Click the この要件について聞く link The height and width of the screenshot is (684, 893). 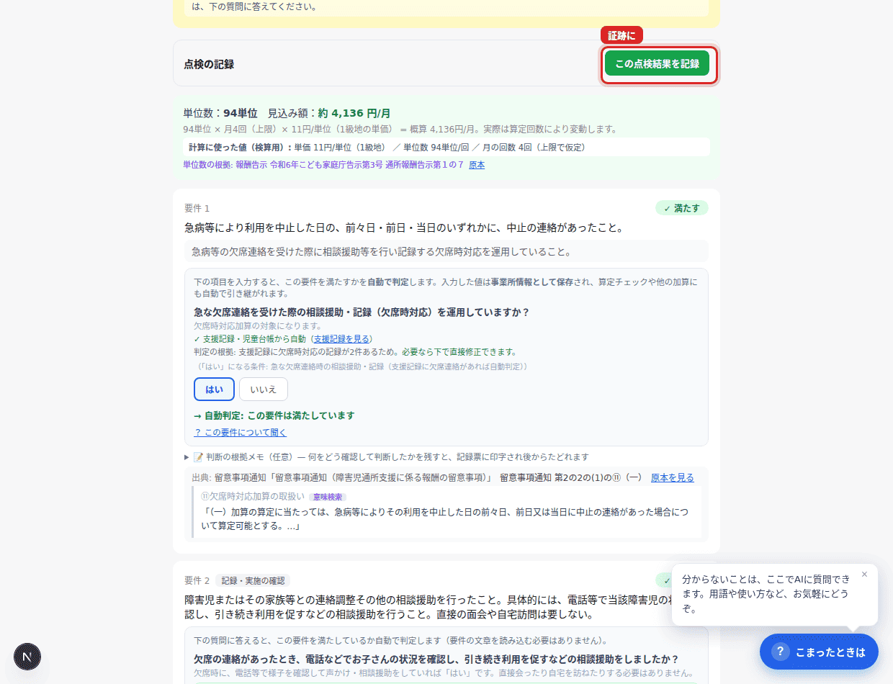(240, 433)
